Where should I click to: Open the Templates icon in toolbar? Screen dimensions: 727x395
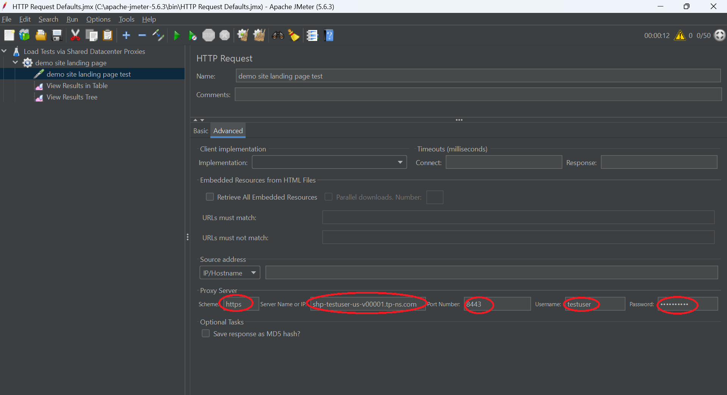tap(25, 35)
